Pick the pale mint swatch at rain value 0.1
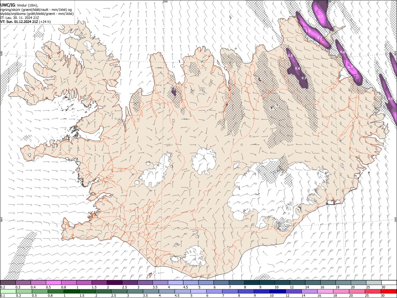Image resolution: width=397 pixels, height=298 pixels. [x=8, y=291]
